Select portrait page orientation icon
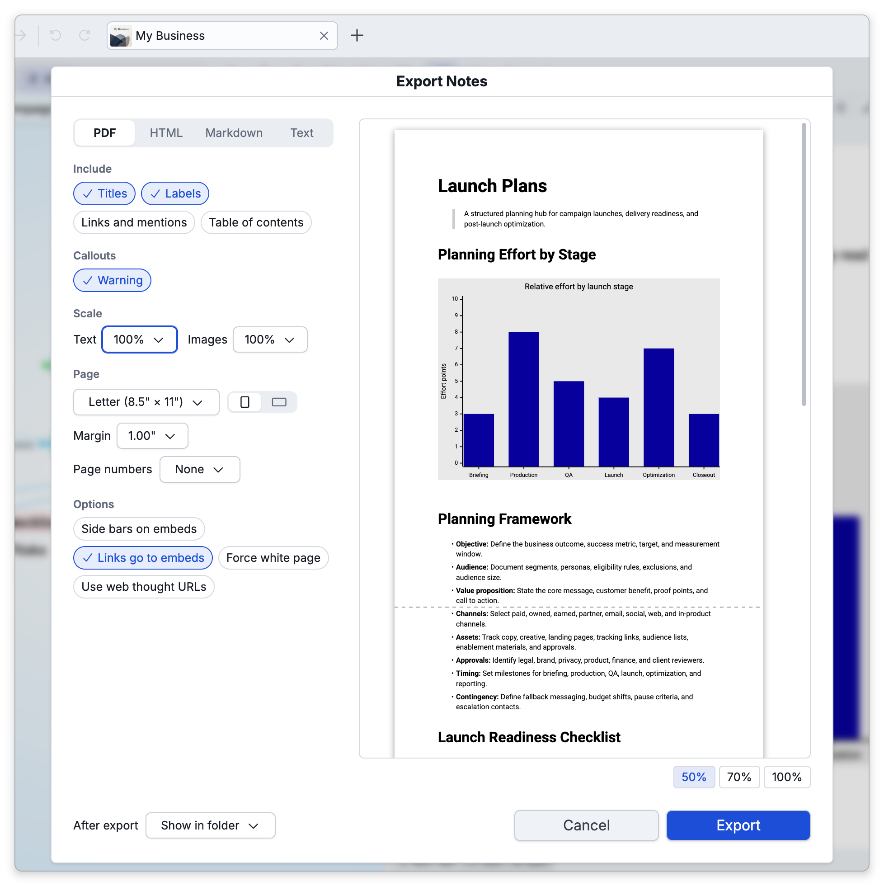Viewport: 884px width, 886px height. (x=245, y=402)
